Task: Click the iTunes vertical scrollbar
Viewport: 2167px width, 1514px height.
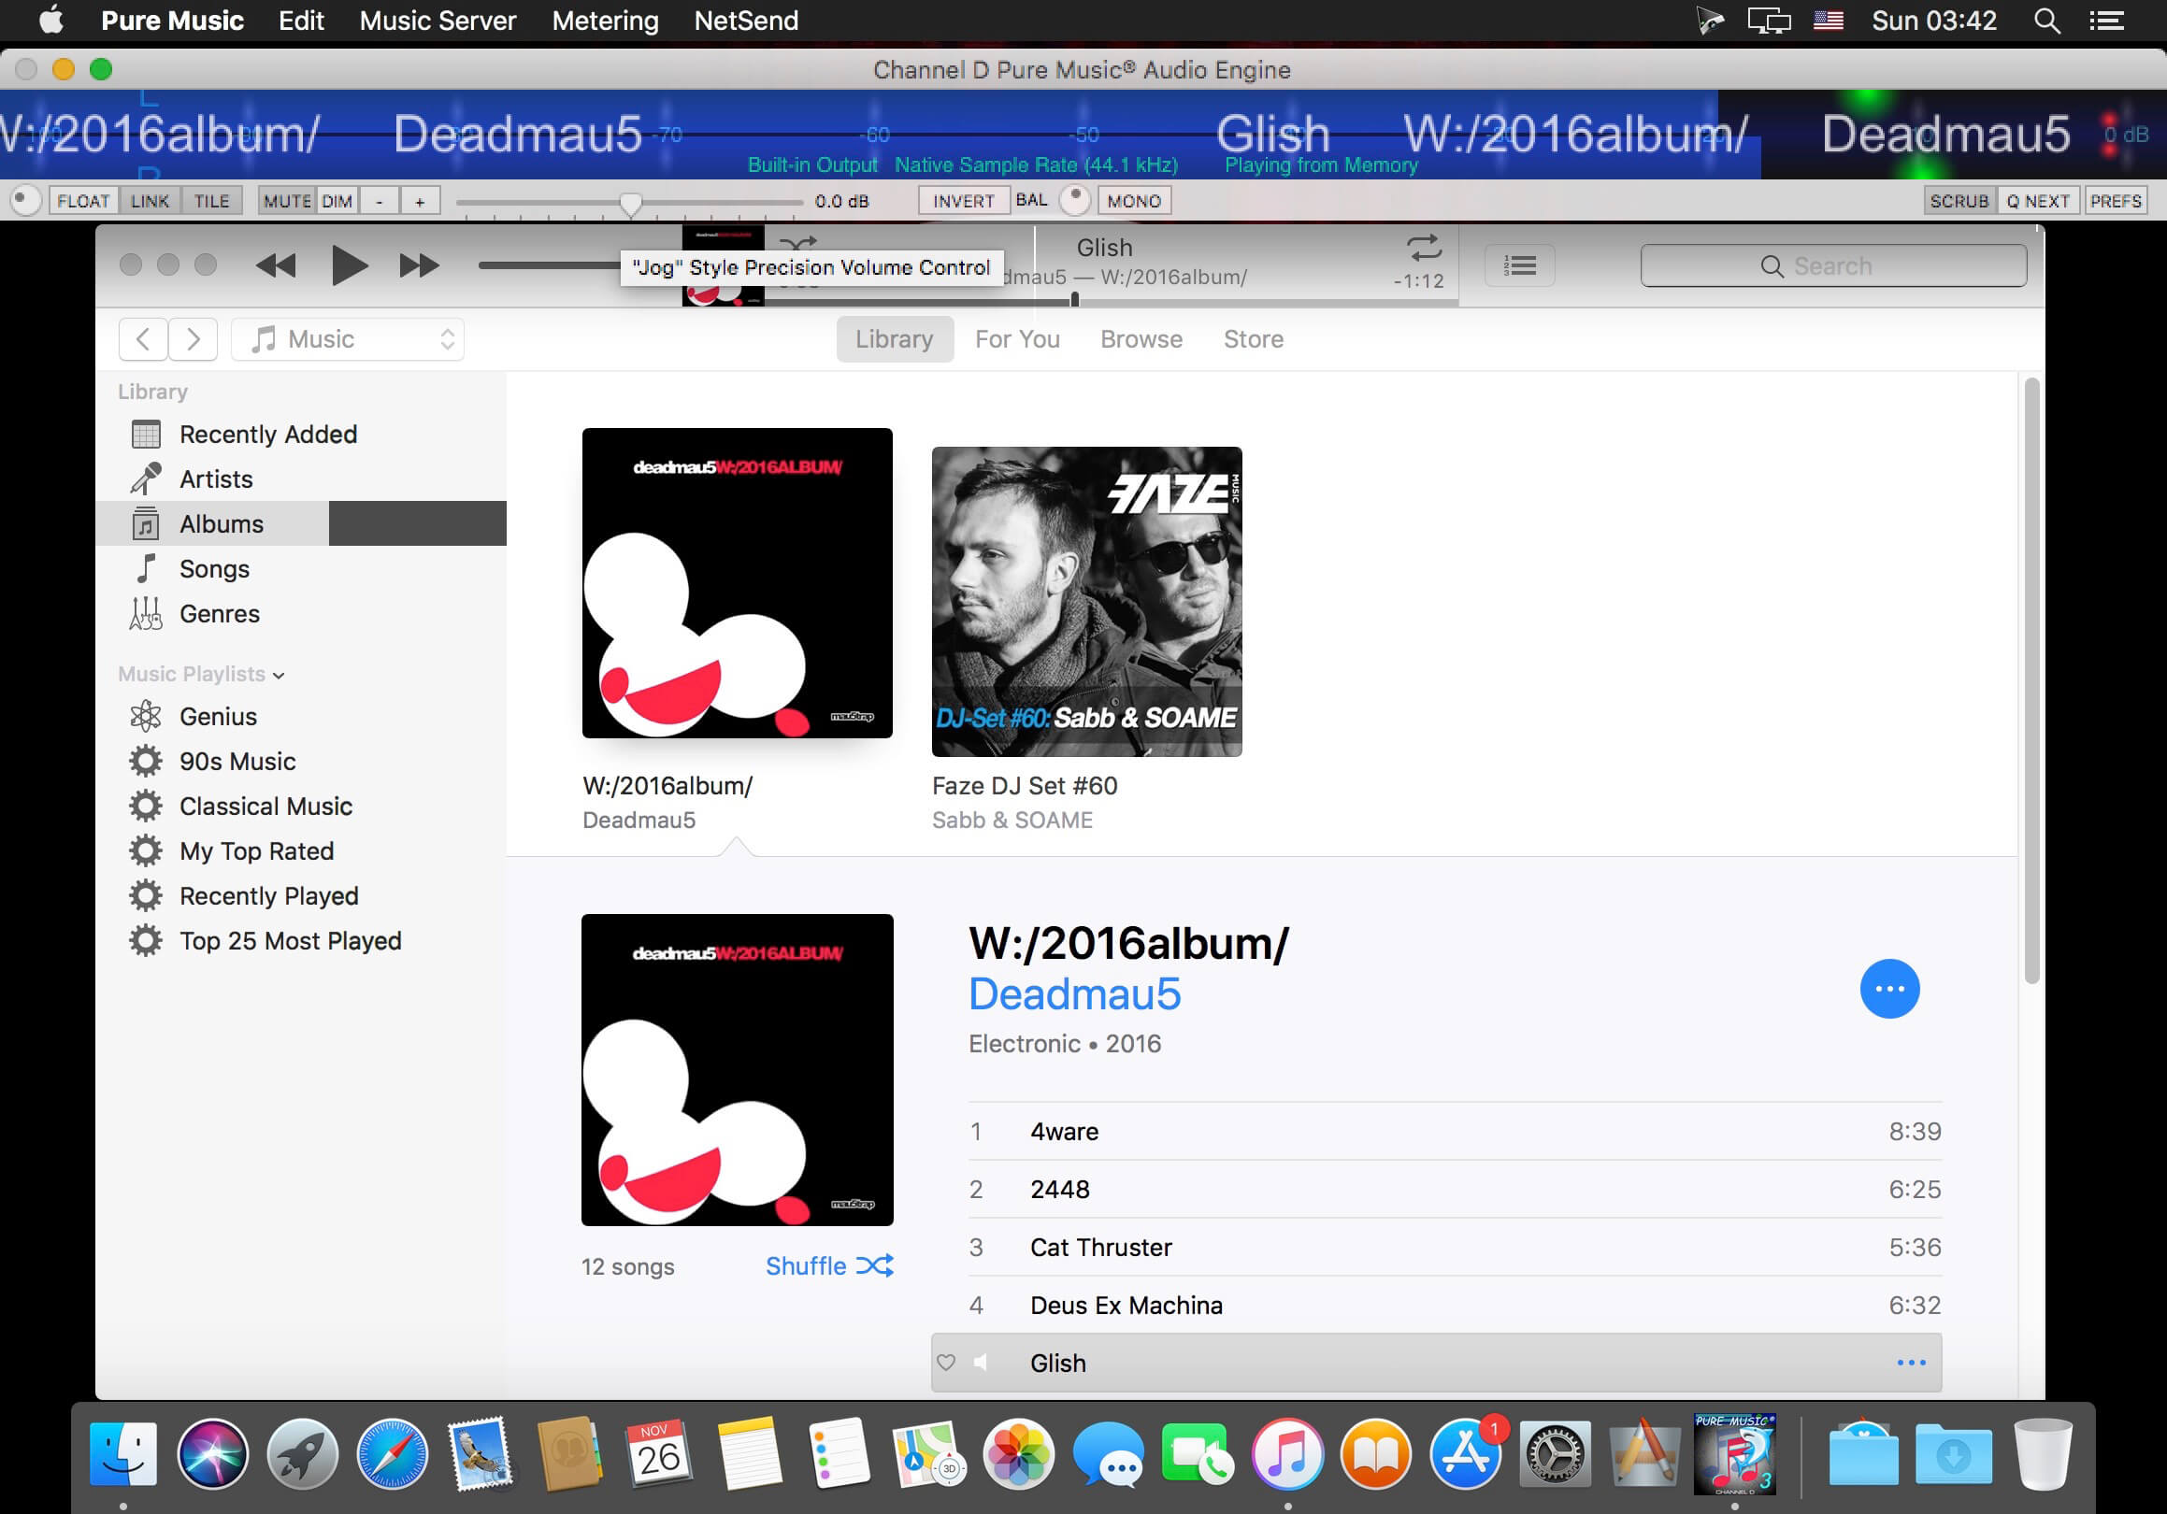Action: (2031, 681)
